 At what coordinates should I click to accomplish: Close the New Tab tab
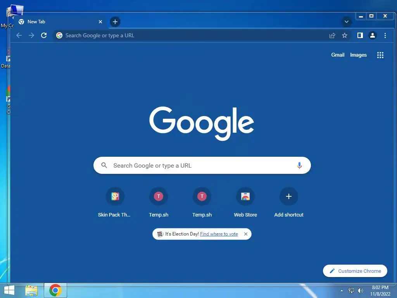tap(100, 22)
